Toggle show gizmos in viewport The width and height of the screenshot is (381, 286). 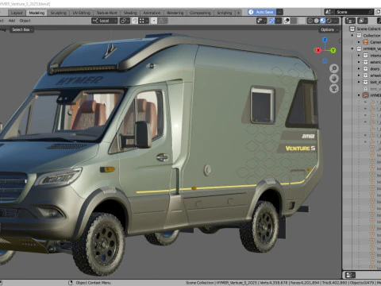click(x=271, y=21)
